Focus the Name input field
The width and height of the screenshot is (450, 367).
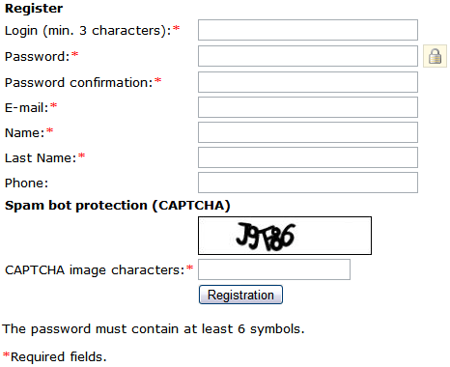(x=308, y=132)
